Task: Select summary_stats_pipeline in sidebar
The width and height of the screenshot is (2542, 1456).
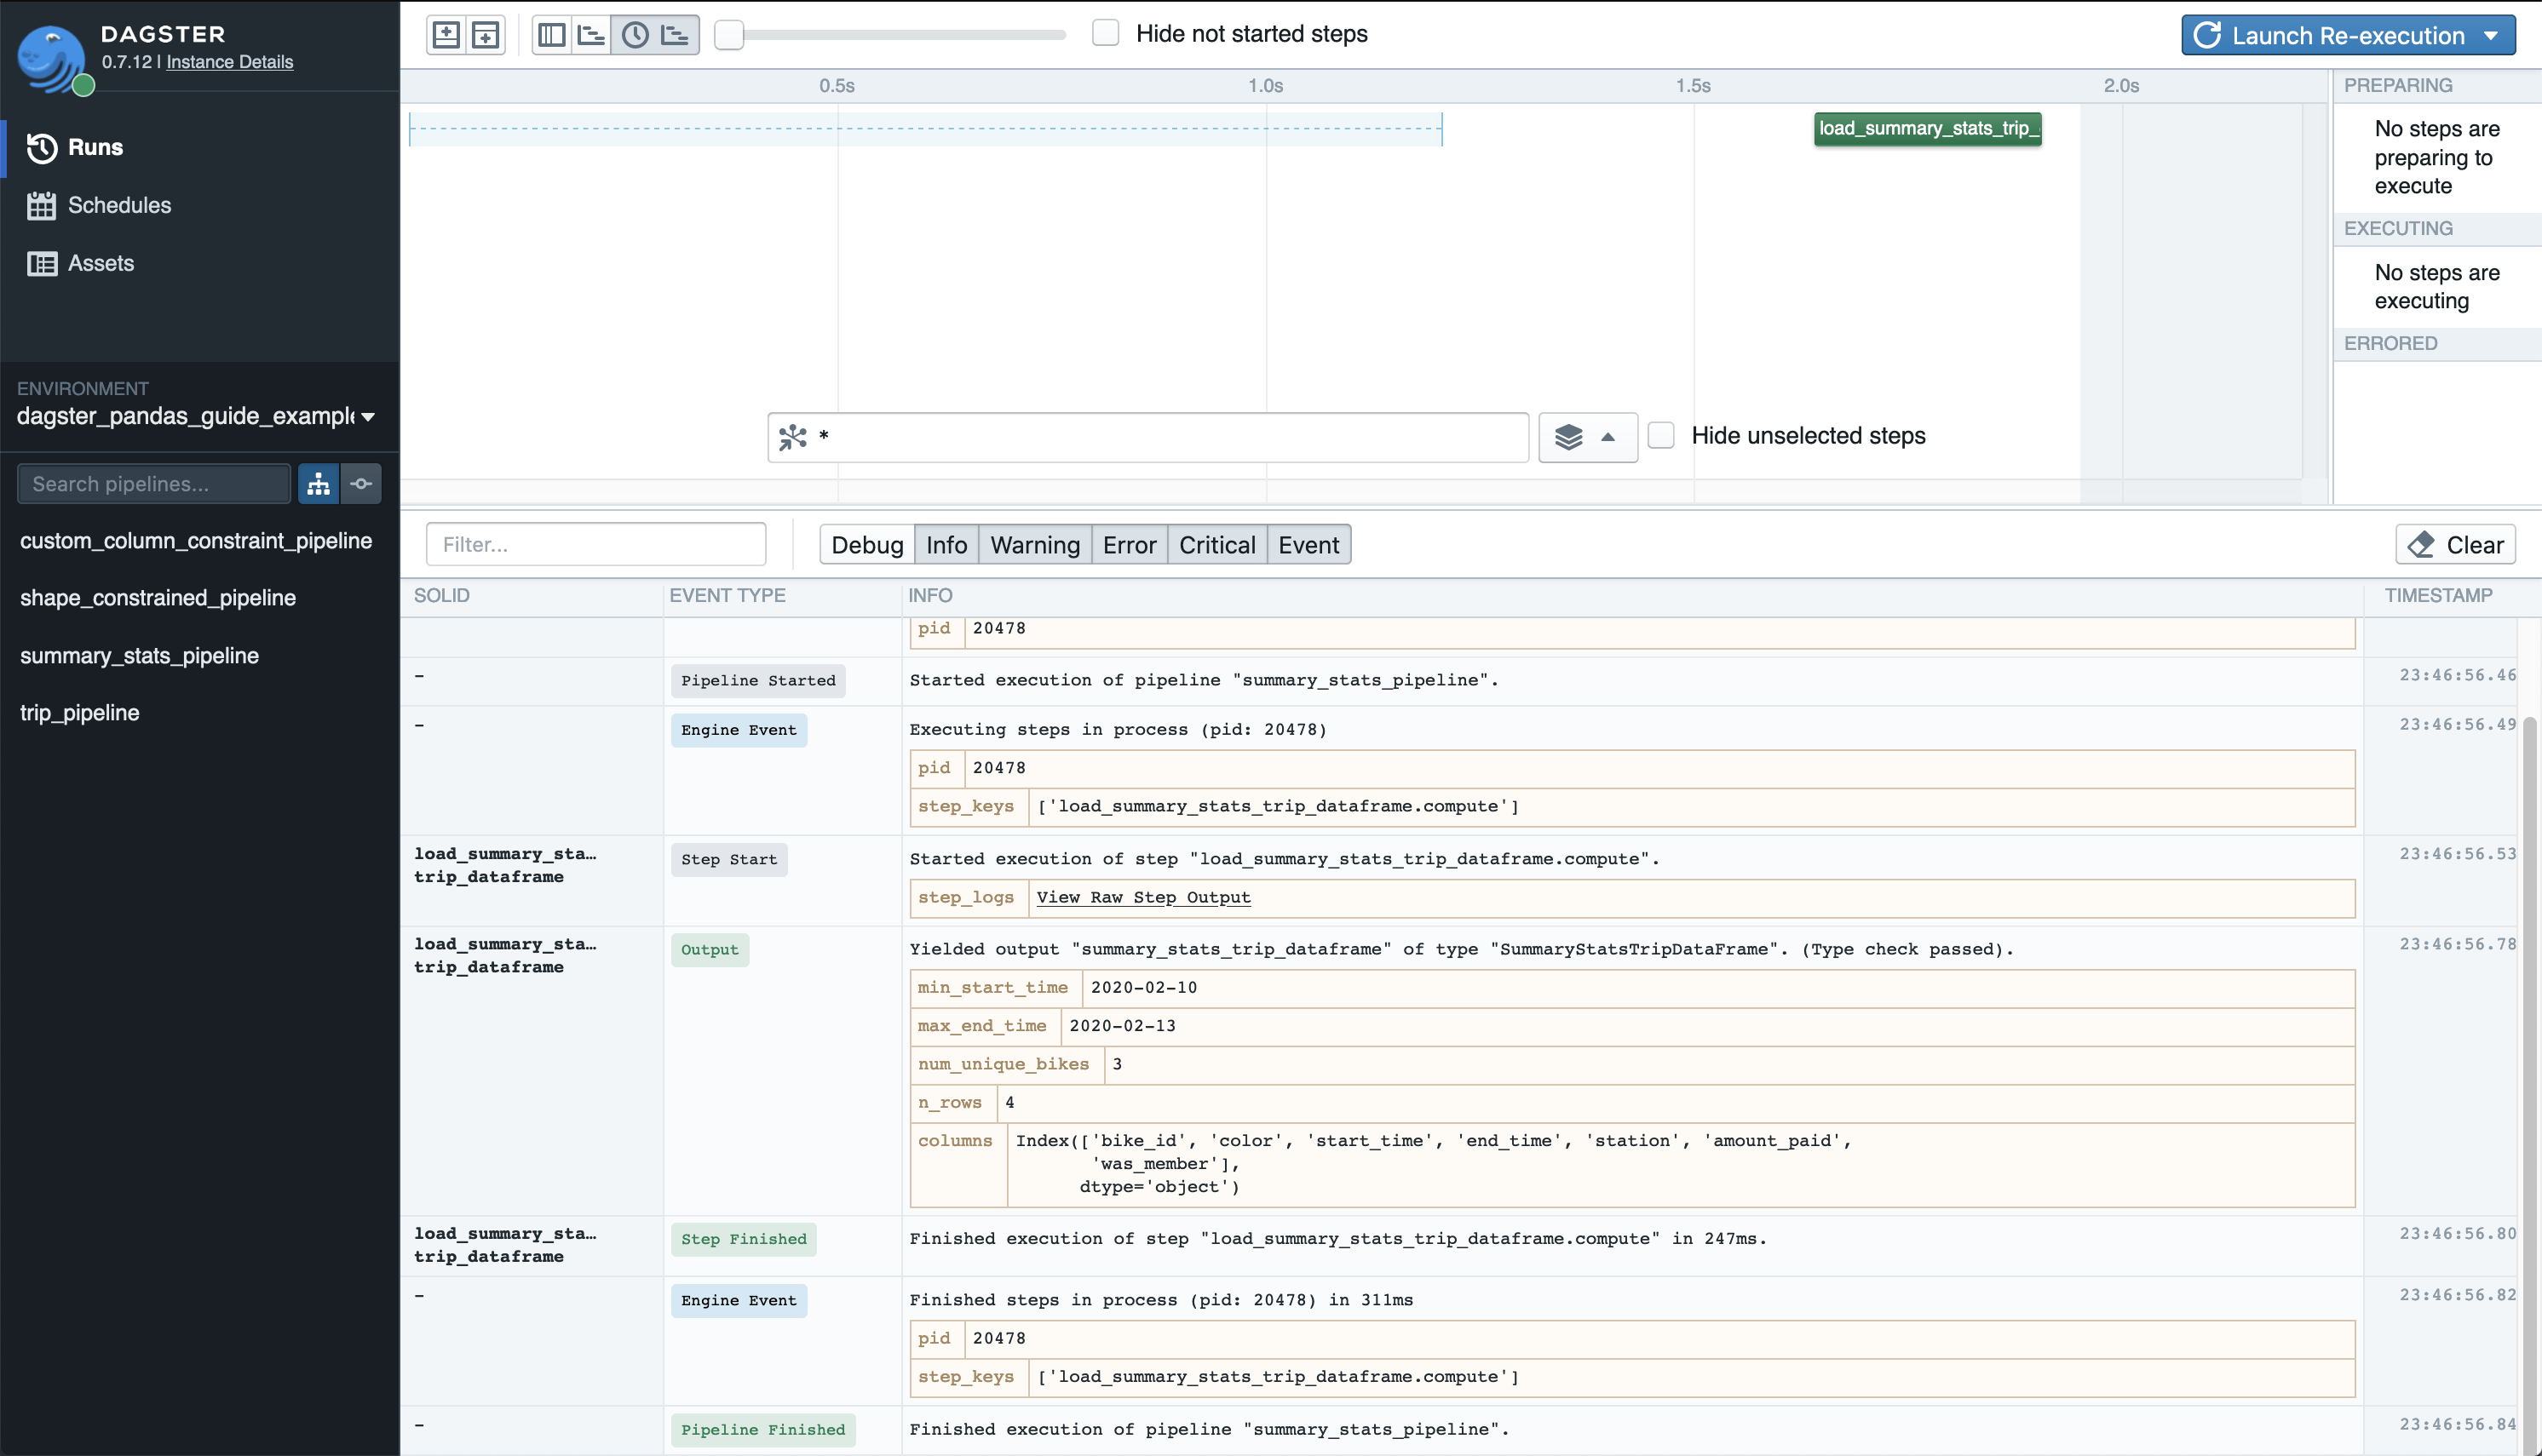Action: pyautogui.click(x=139, y=656)
